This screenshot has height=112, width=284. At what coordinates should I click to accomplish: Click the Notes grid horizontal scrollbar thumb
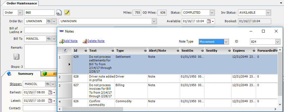tap(93, 109)
